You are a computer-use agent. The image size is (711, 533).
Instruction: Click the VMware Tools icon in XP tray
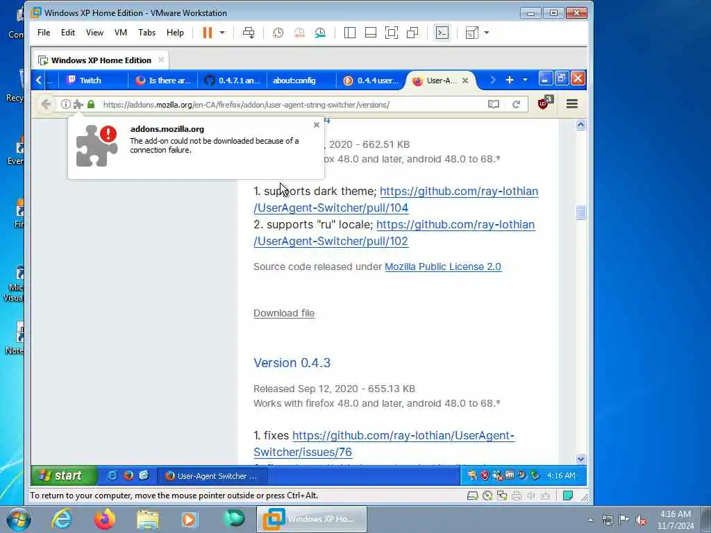click(510, 475)
